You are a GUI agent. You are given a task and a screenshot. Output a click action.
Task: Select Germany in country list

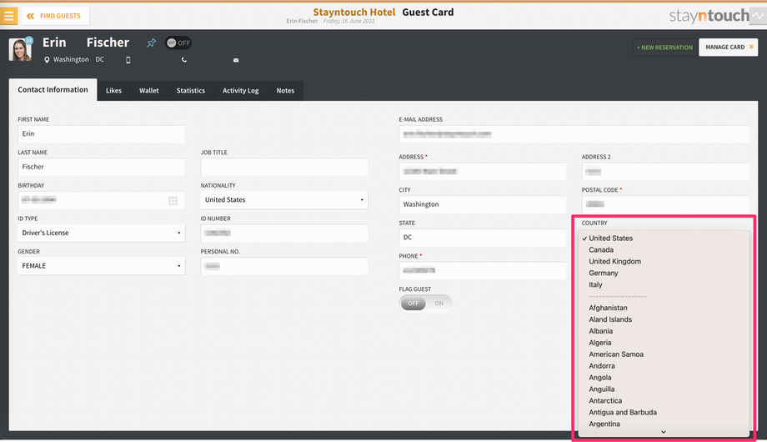[664, 274]
